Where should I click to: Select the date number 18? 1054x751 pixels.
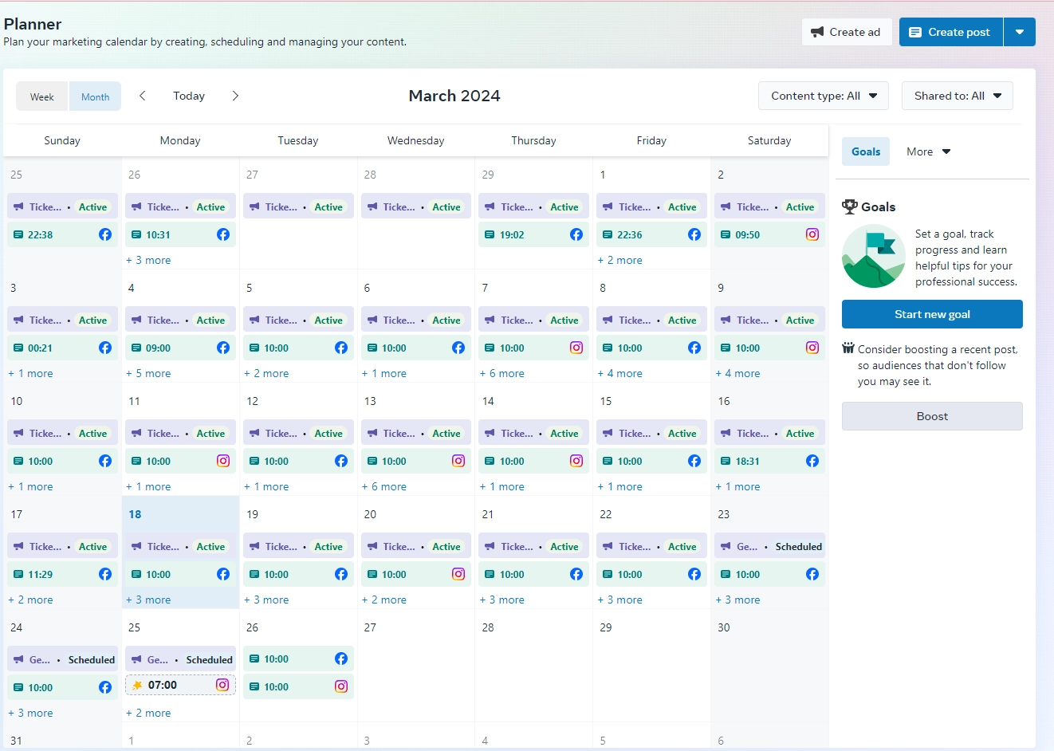(x=135, y=514)
